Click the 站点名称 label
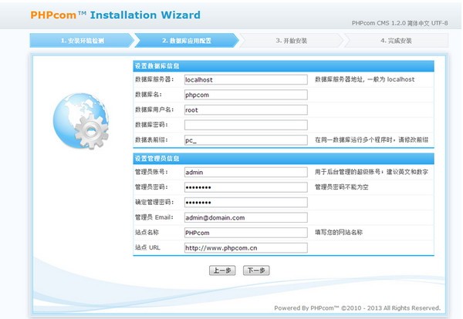The image size is (463, 319). (x=147, y=233)
